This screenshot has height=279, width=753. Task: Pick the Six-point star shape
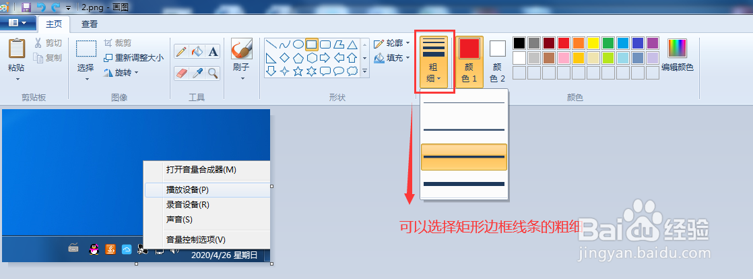(x=312, y=71)
